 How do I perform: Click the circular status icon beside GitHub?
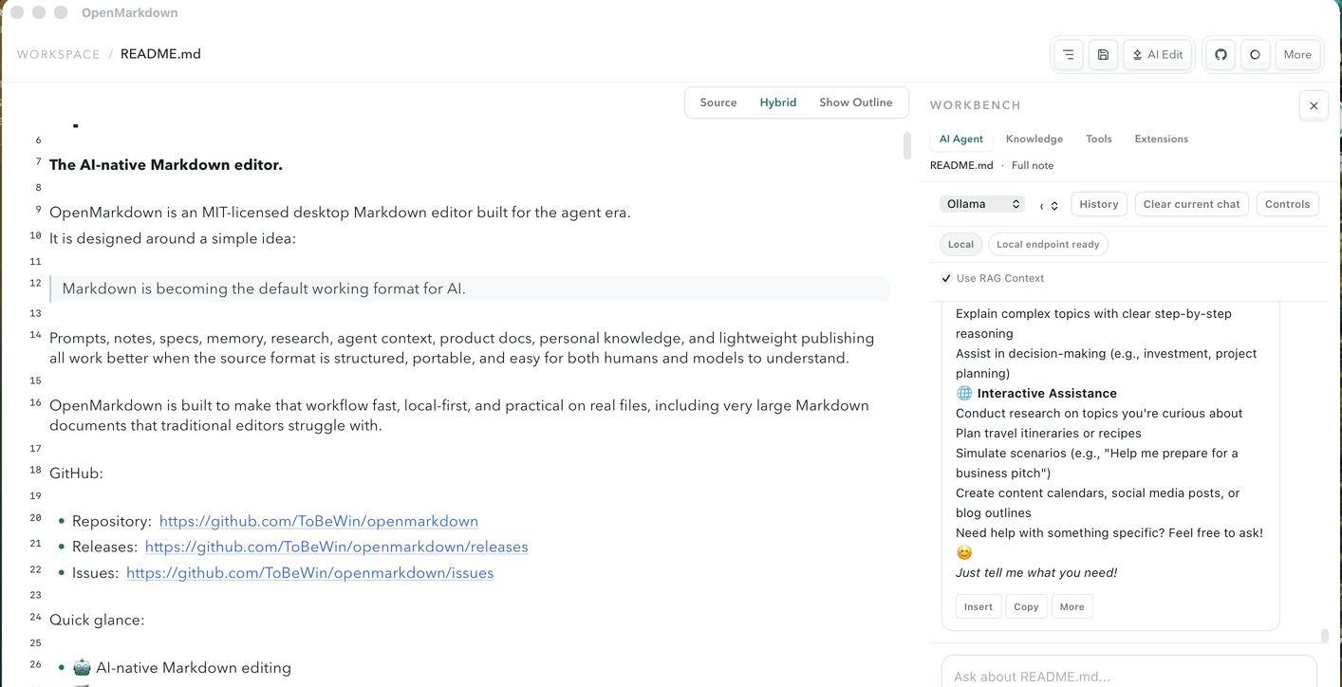coord(1255,54)
